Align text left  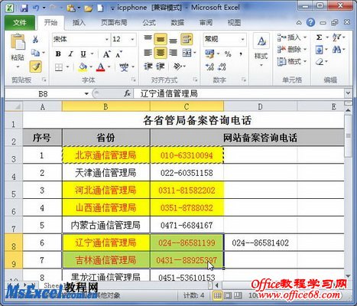(x=148, y=53)
